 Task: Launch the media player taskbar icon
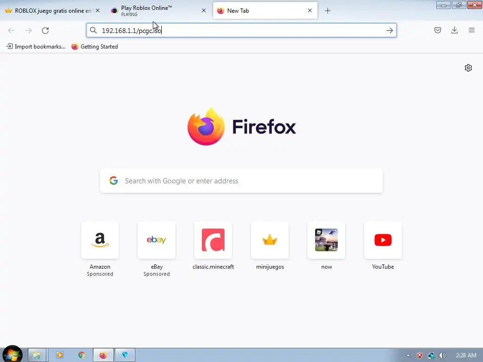[x=60, y=355]
